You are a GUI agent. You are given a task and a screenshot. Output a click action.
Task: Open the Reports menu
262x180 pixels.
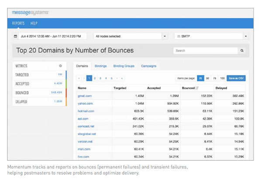tap(18, 23)
